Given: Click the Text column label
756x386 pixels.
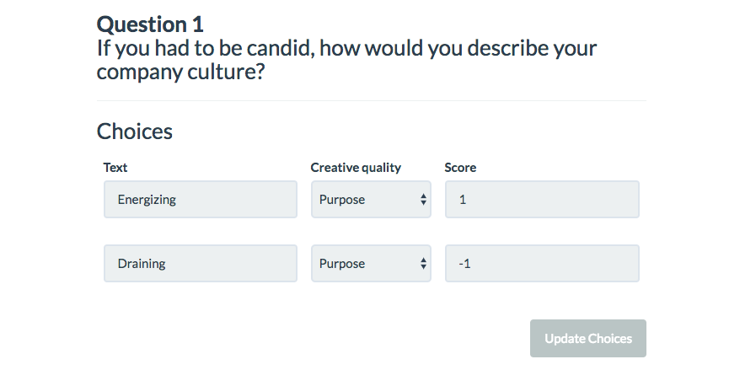Looking at the screenshot, I should coord(115,168).
